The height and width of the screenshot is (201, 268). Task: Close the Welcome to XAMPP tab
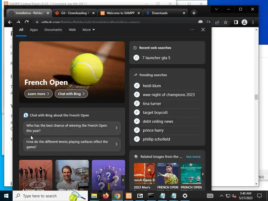coord(139,13)
